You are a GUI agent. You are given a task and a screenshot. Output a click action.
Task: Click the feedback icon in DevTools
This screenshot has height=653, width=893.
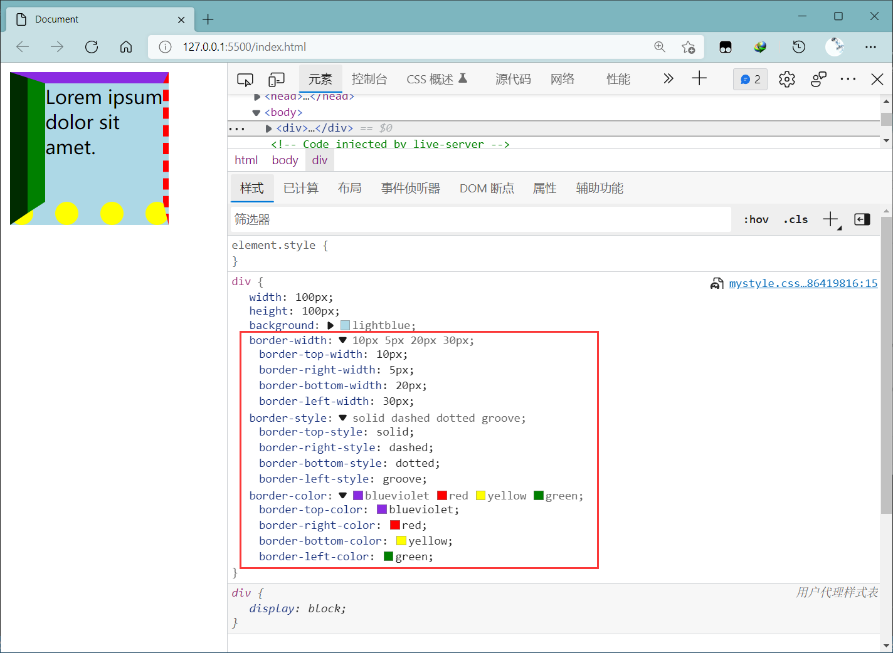point(818,79)
